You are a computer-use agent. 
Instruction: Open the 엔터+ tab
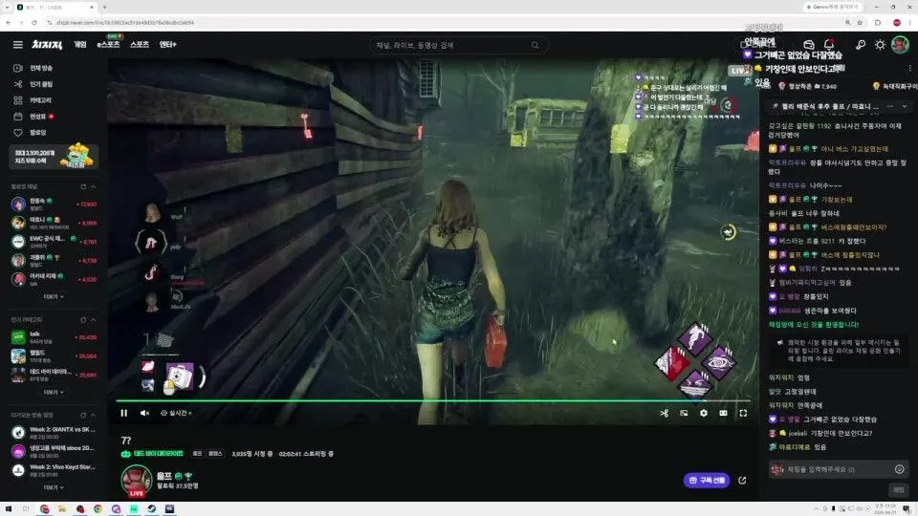coord(168,45)
